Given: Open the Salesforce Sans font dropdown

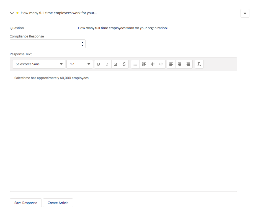Looking at the screenshot, I should (39, 64).
